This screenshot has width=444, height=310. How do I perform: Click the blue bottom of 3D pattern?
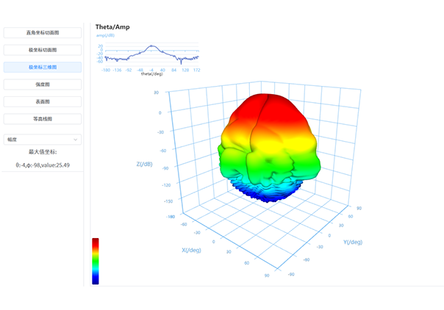(x=269, y=191)
